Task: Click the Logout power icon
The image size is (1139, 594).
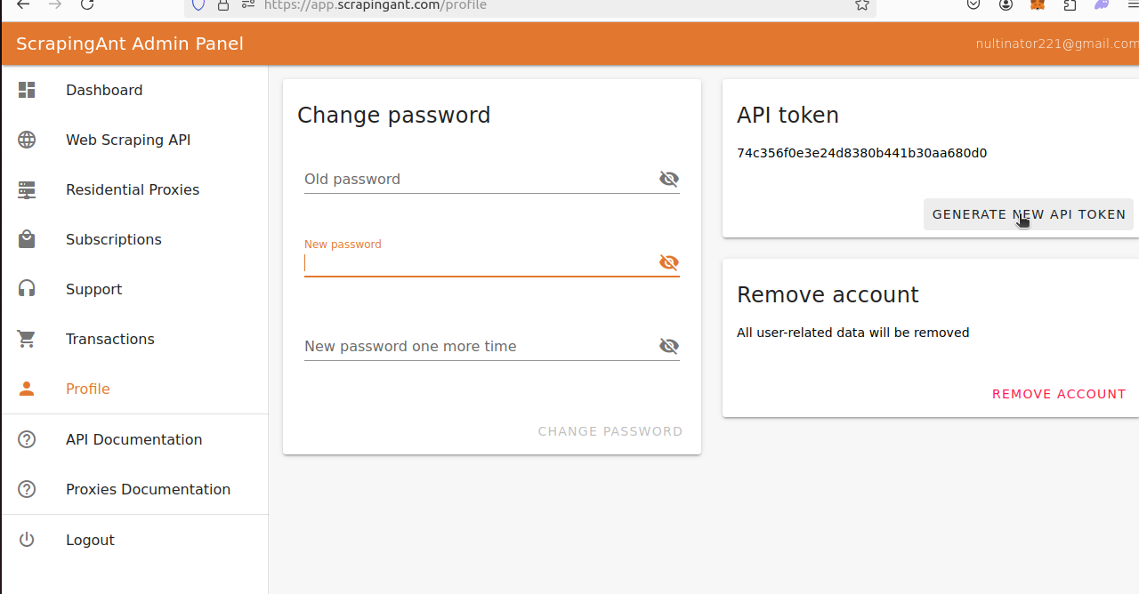Action: [27, 540]
